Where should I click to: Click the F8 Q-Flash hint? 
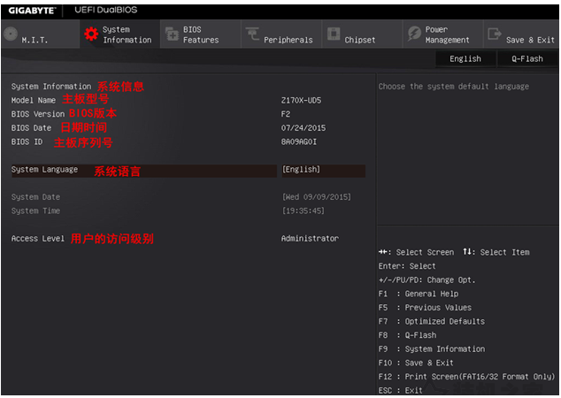(407, 335)
